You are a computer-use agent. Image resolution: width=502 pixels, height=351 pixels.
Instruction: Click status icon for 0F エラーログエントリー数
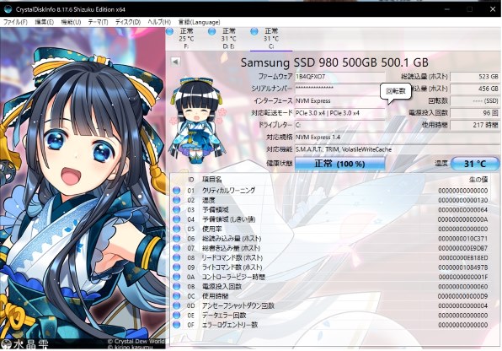pyautogui.click(x=176, y=325)
